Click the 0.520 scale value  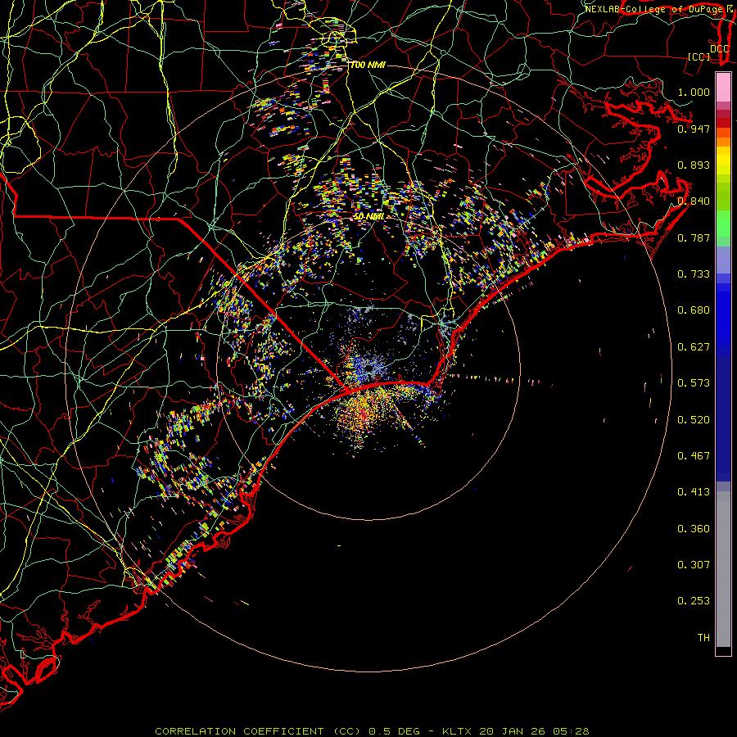[x=694, y=420]
